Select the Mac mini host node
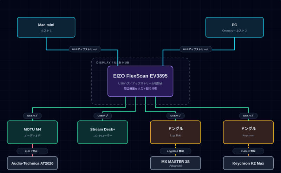Screen dimensions: 281x173 [46, 27]
